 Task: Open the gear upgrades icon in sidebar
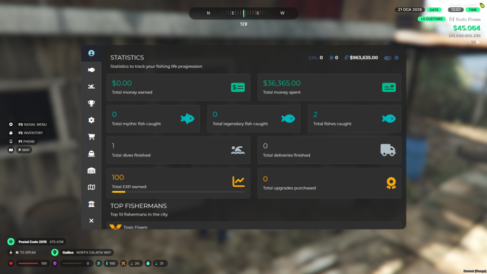(91, 120)
